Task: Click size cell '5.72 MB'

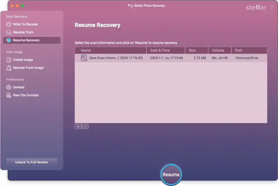Action: coord(200,58)
